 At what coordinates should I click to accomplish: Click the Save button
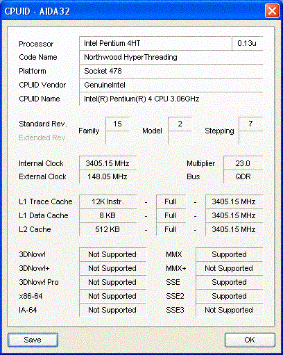coord(33,340)
